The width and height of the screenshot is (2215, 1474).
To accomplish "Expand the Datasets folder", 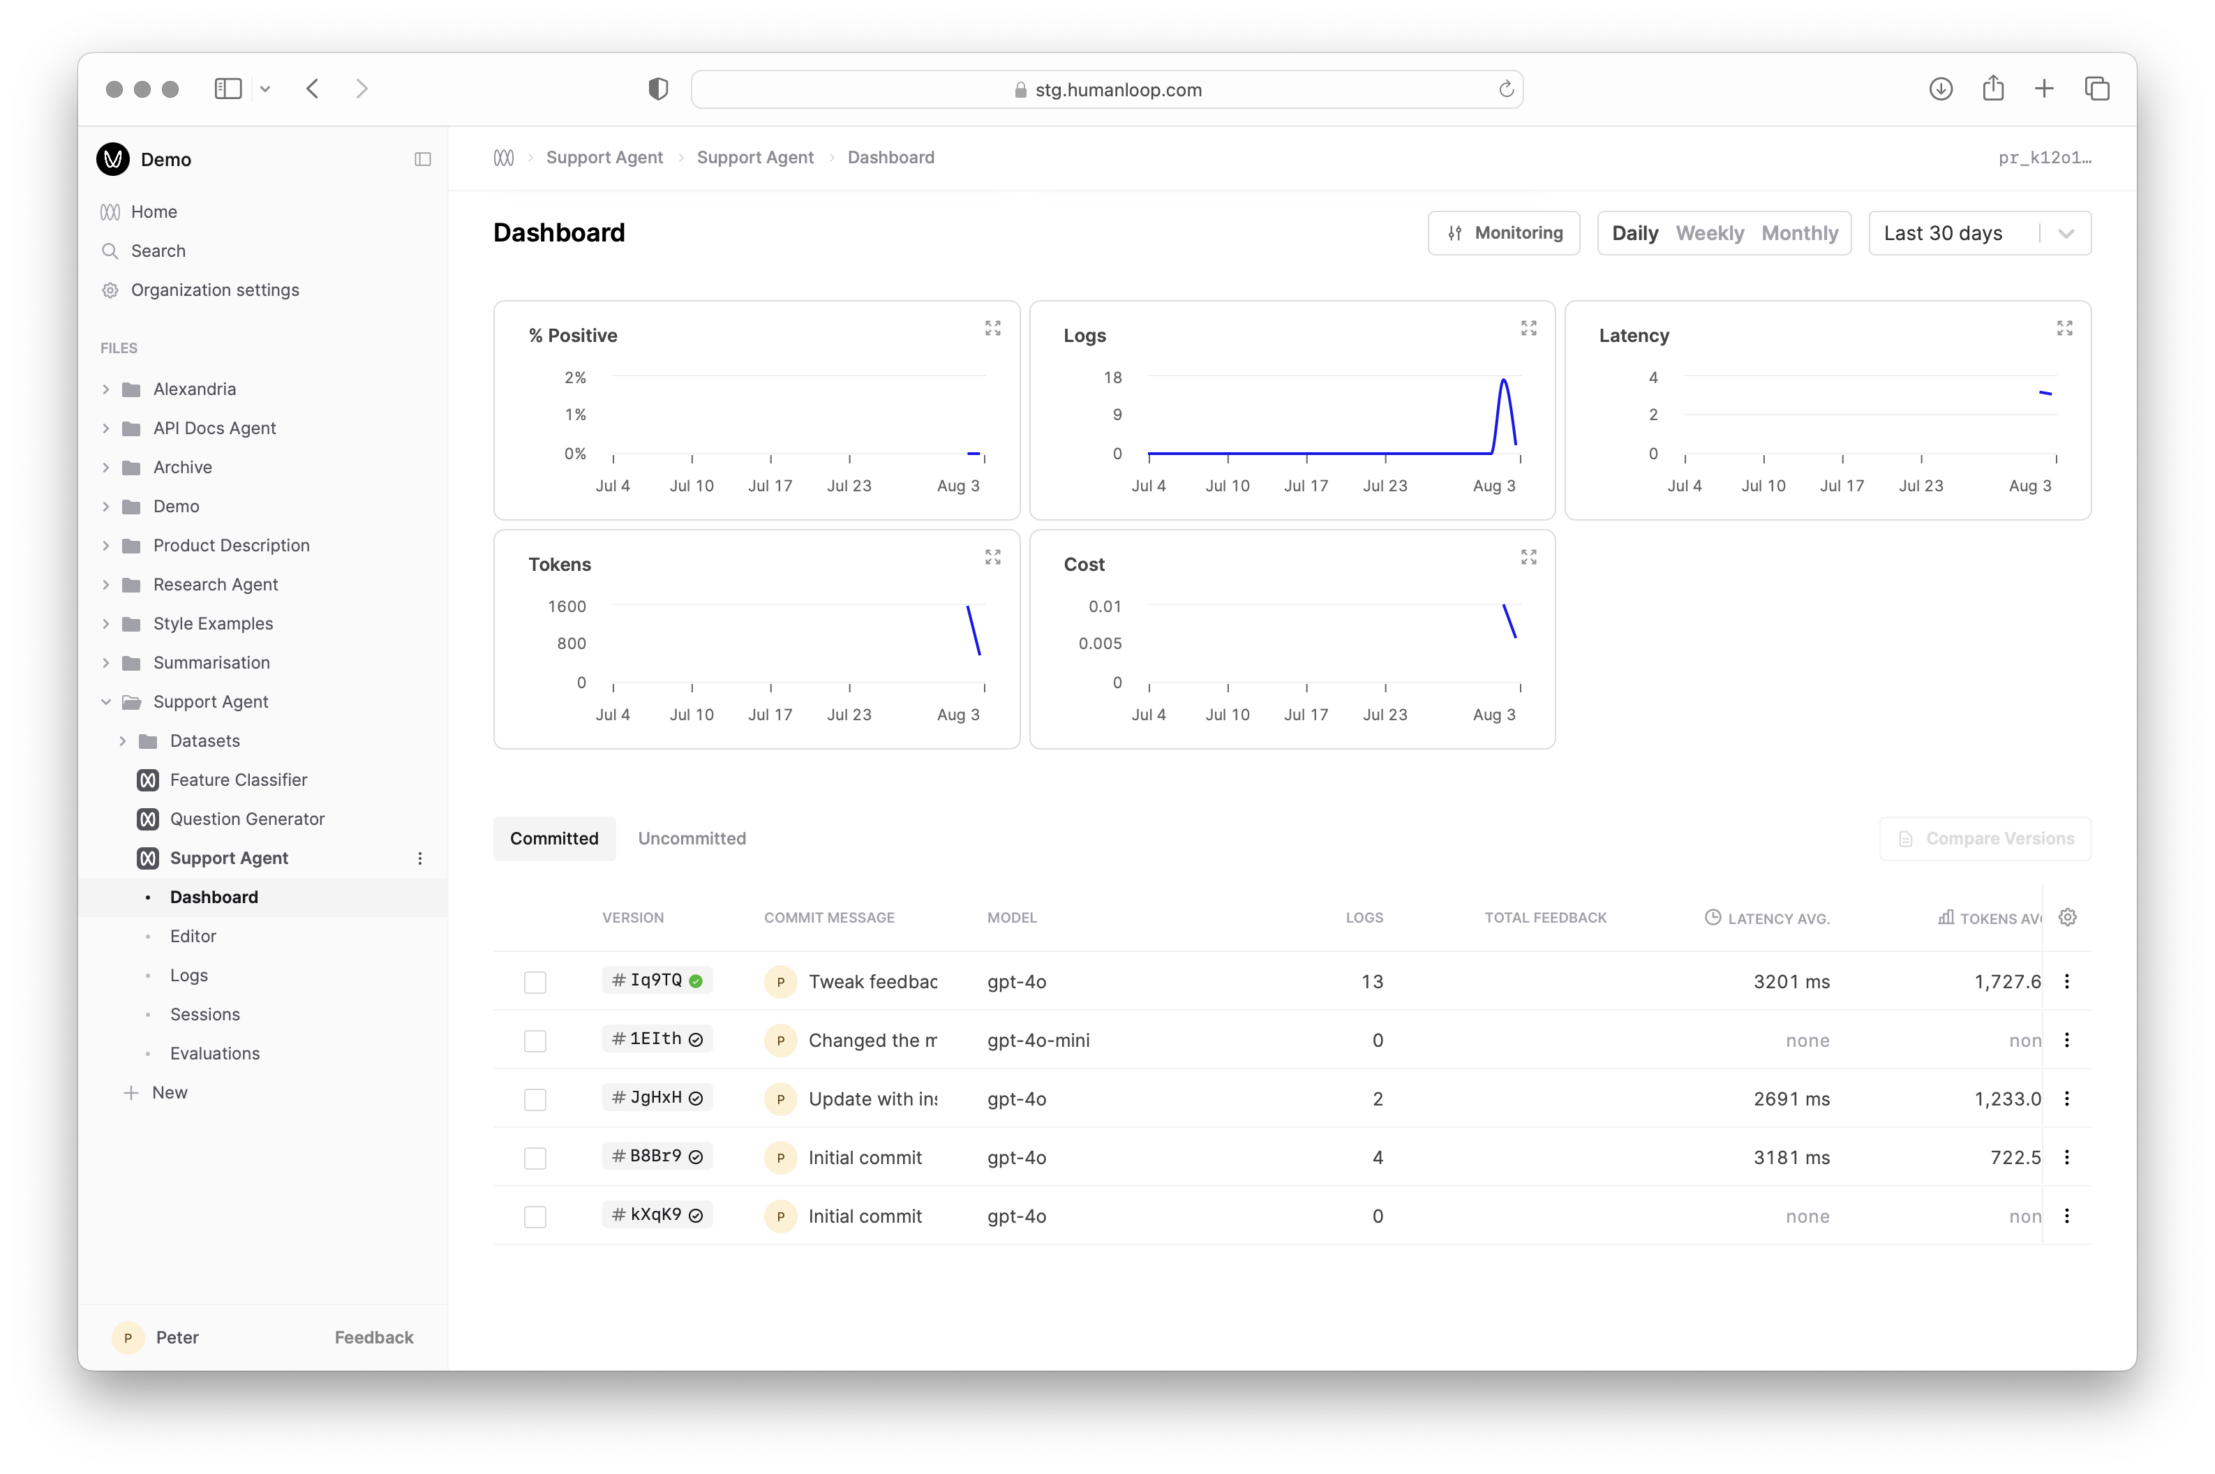I will coord(122,740).
